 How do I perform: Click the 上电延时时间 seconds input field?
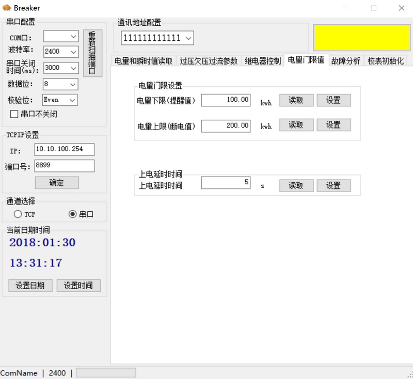click(x=226, y=183)
